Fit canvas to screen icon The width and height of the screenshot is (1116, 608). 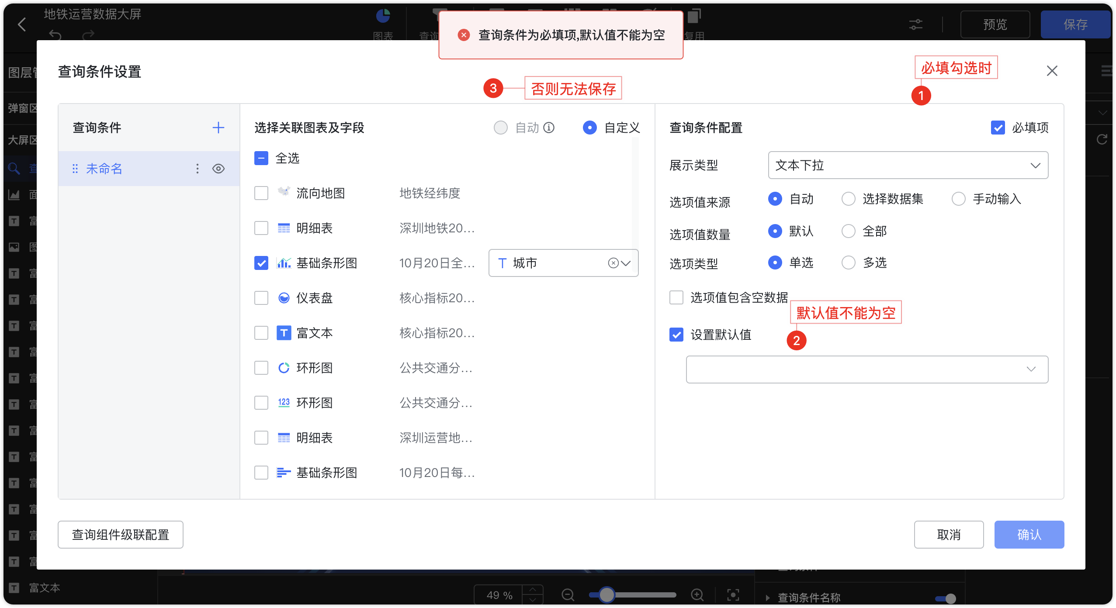(733, 594)
